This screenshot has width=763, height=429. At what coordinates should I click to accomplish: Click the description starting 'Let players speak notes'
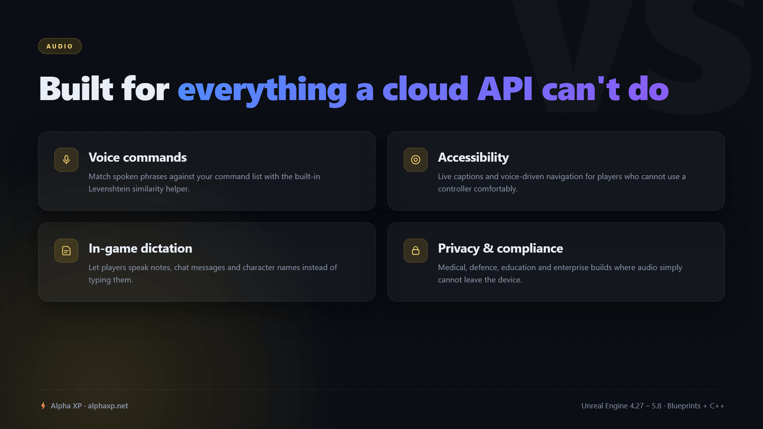(213, 273)
